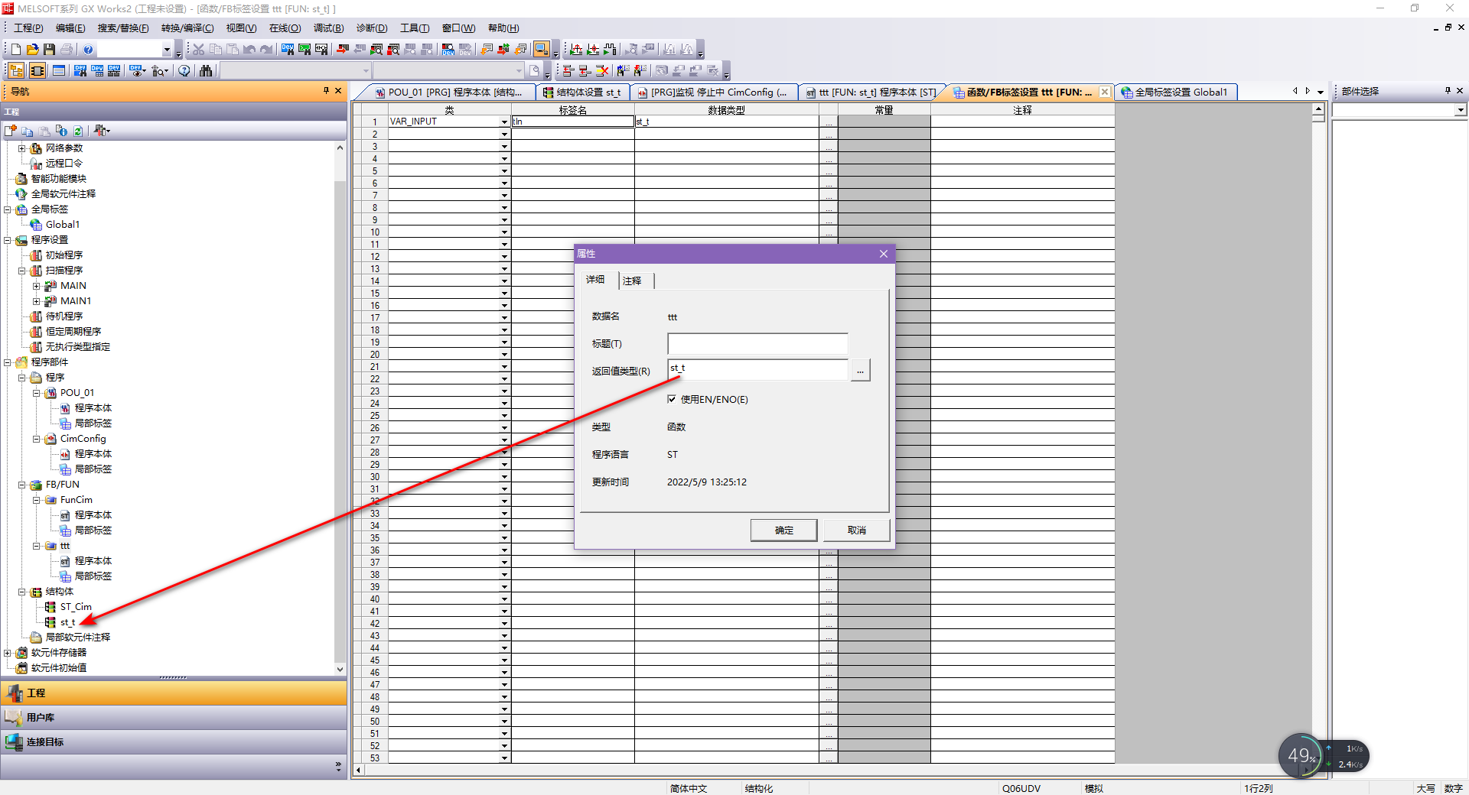Screen dimensions: 1469x795
Task: Click the 标题(T) input field
Action: [757, 344]
